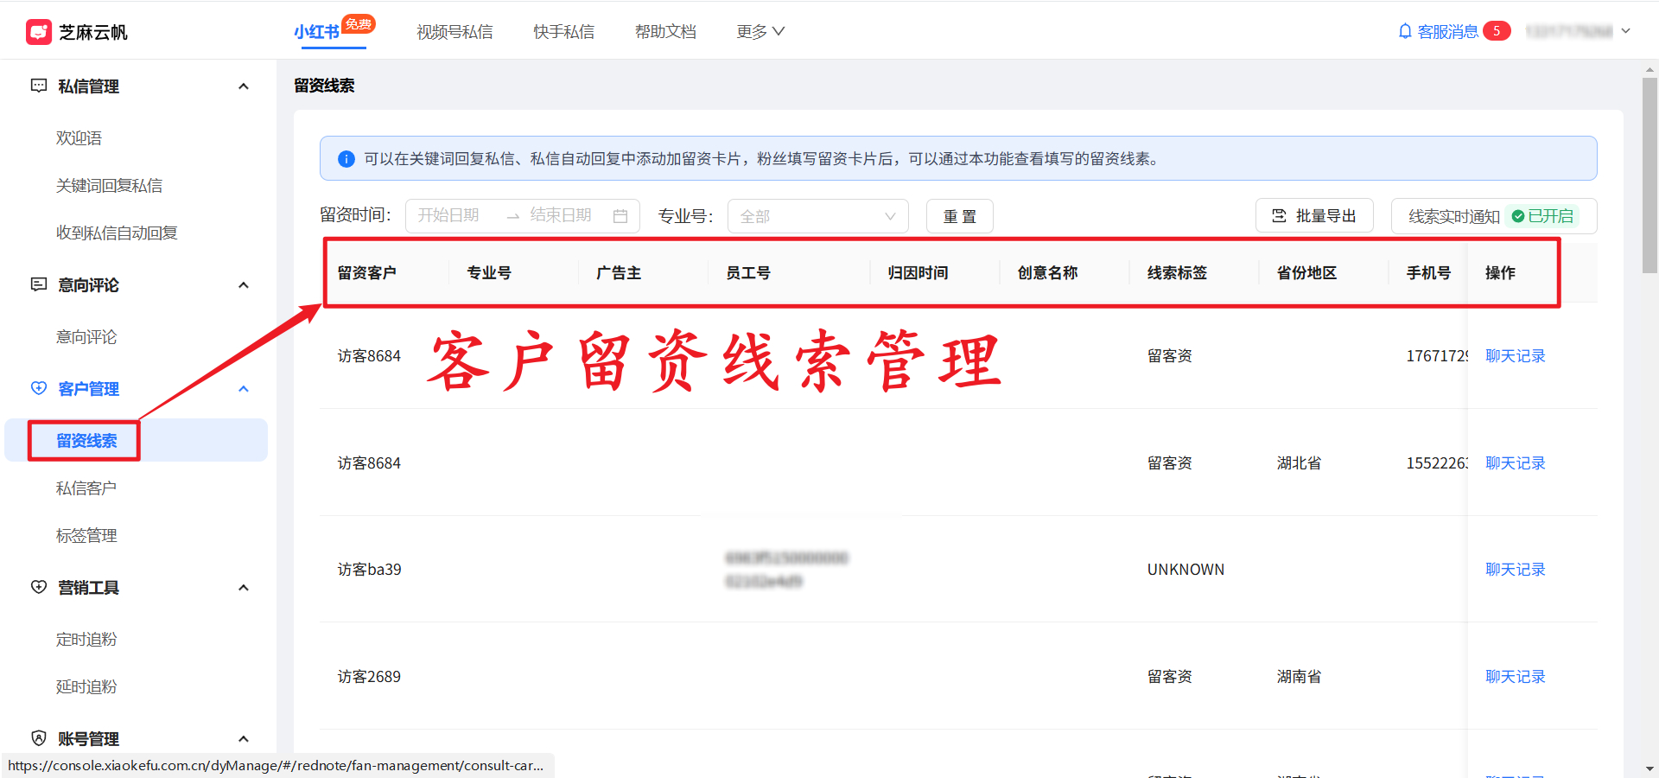The width and height of the screenshot is (1659, 778).
Task: Open the calendar icon in date range picker
Action: click(x=620, y=216)
